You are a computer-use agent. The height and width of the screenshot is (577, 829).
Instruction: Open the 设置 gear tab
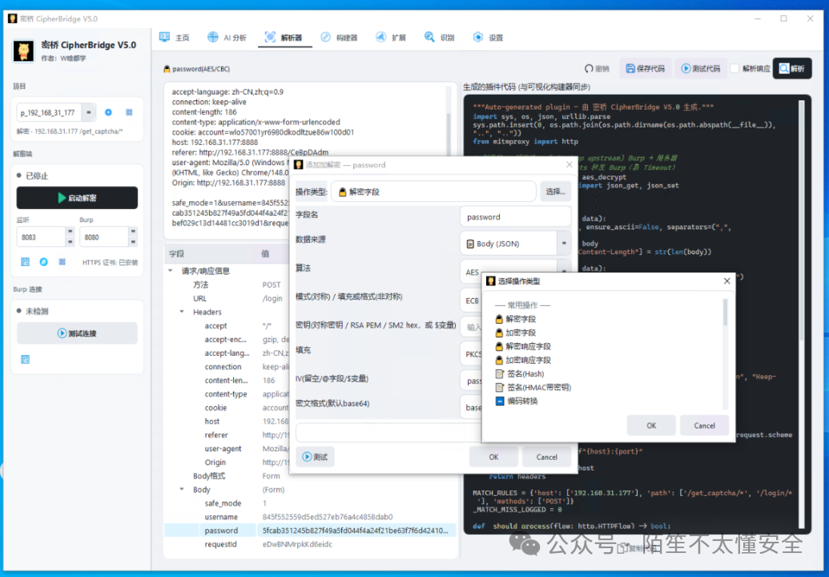488,38
